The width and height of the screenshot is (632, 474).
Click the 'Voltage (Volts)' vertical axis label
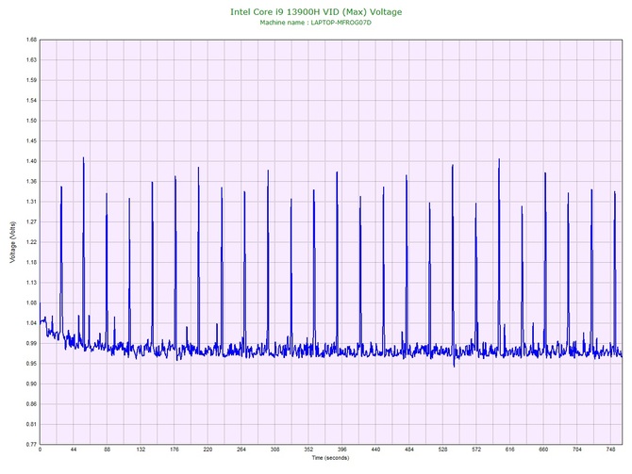coord(11,240)
